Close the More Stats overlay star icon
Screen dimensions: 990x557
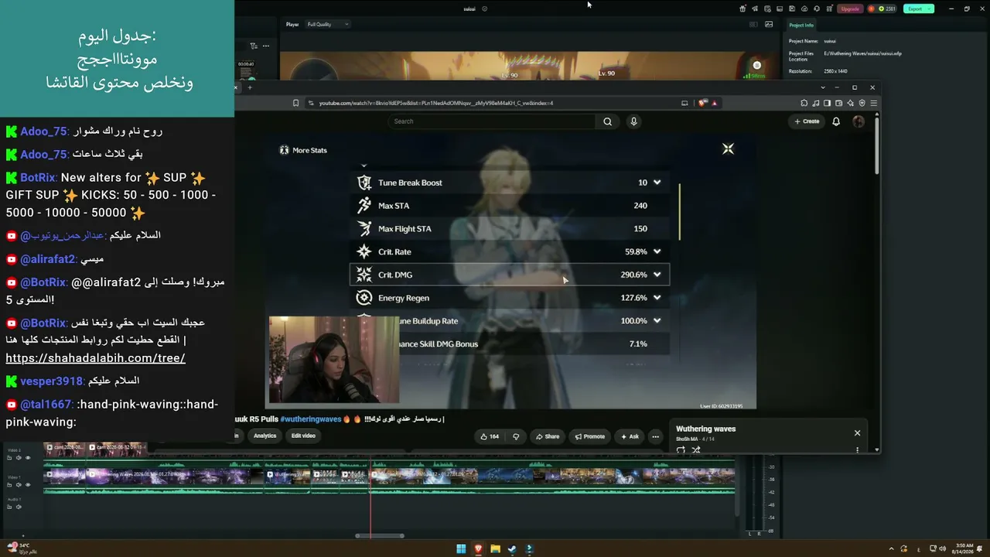(x=728, y=149)
